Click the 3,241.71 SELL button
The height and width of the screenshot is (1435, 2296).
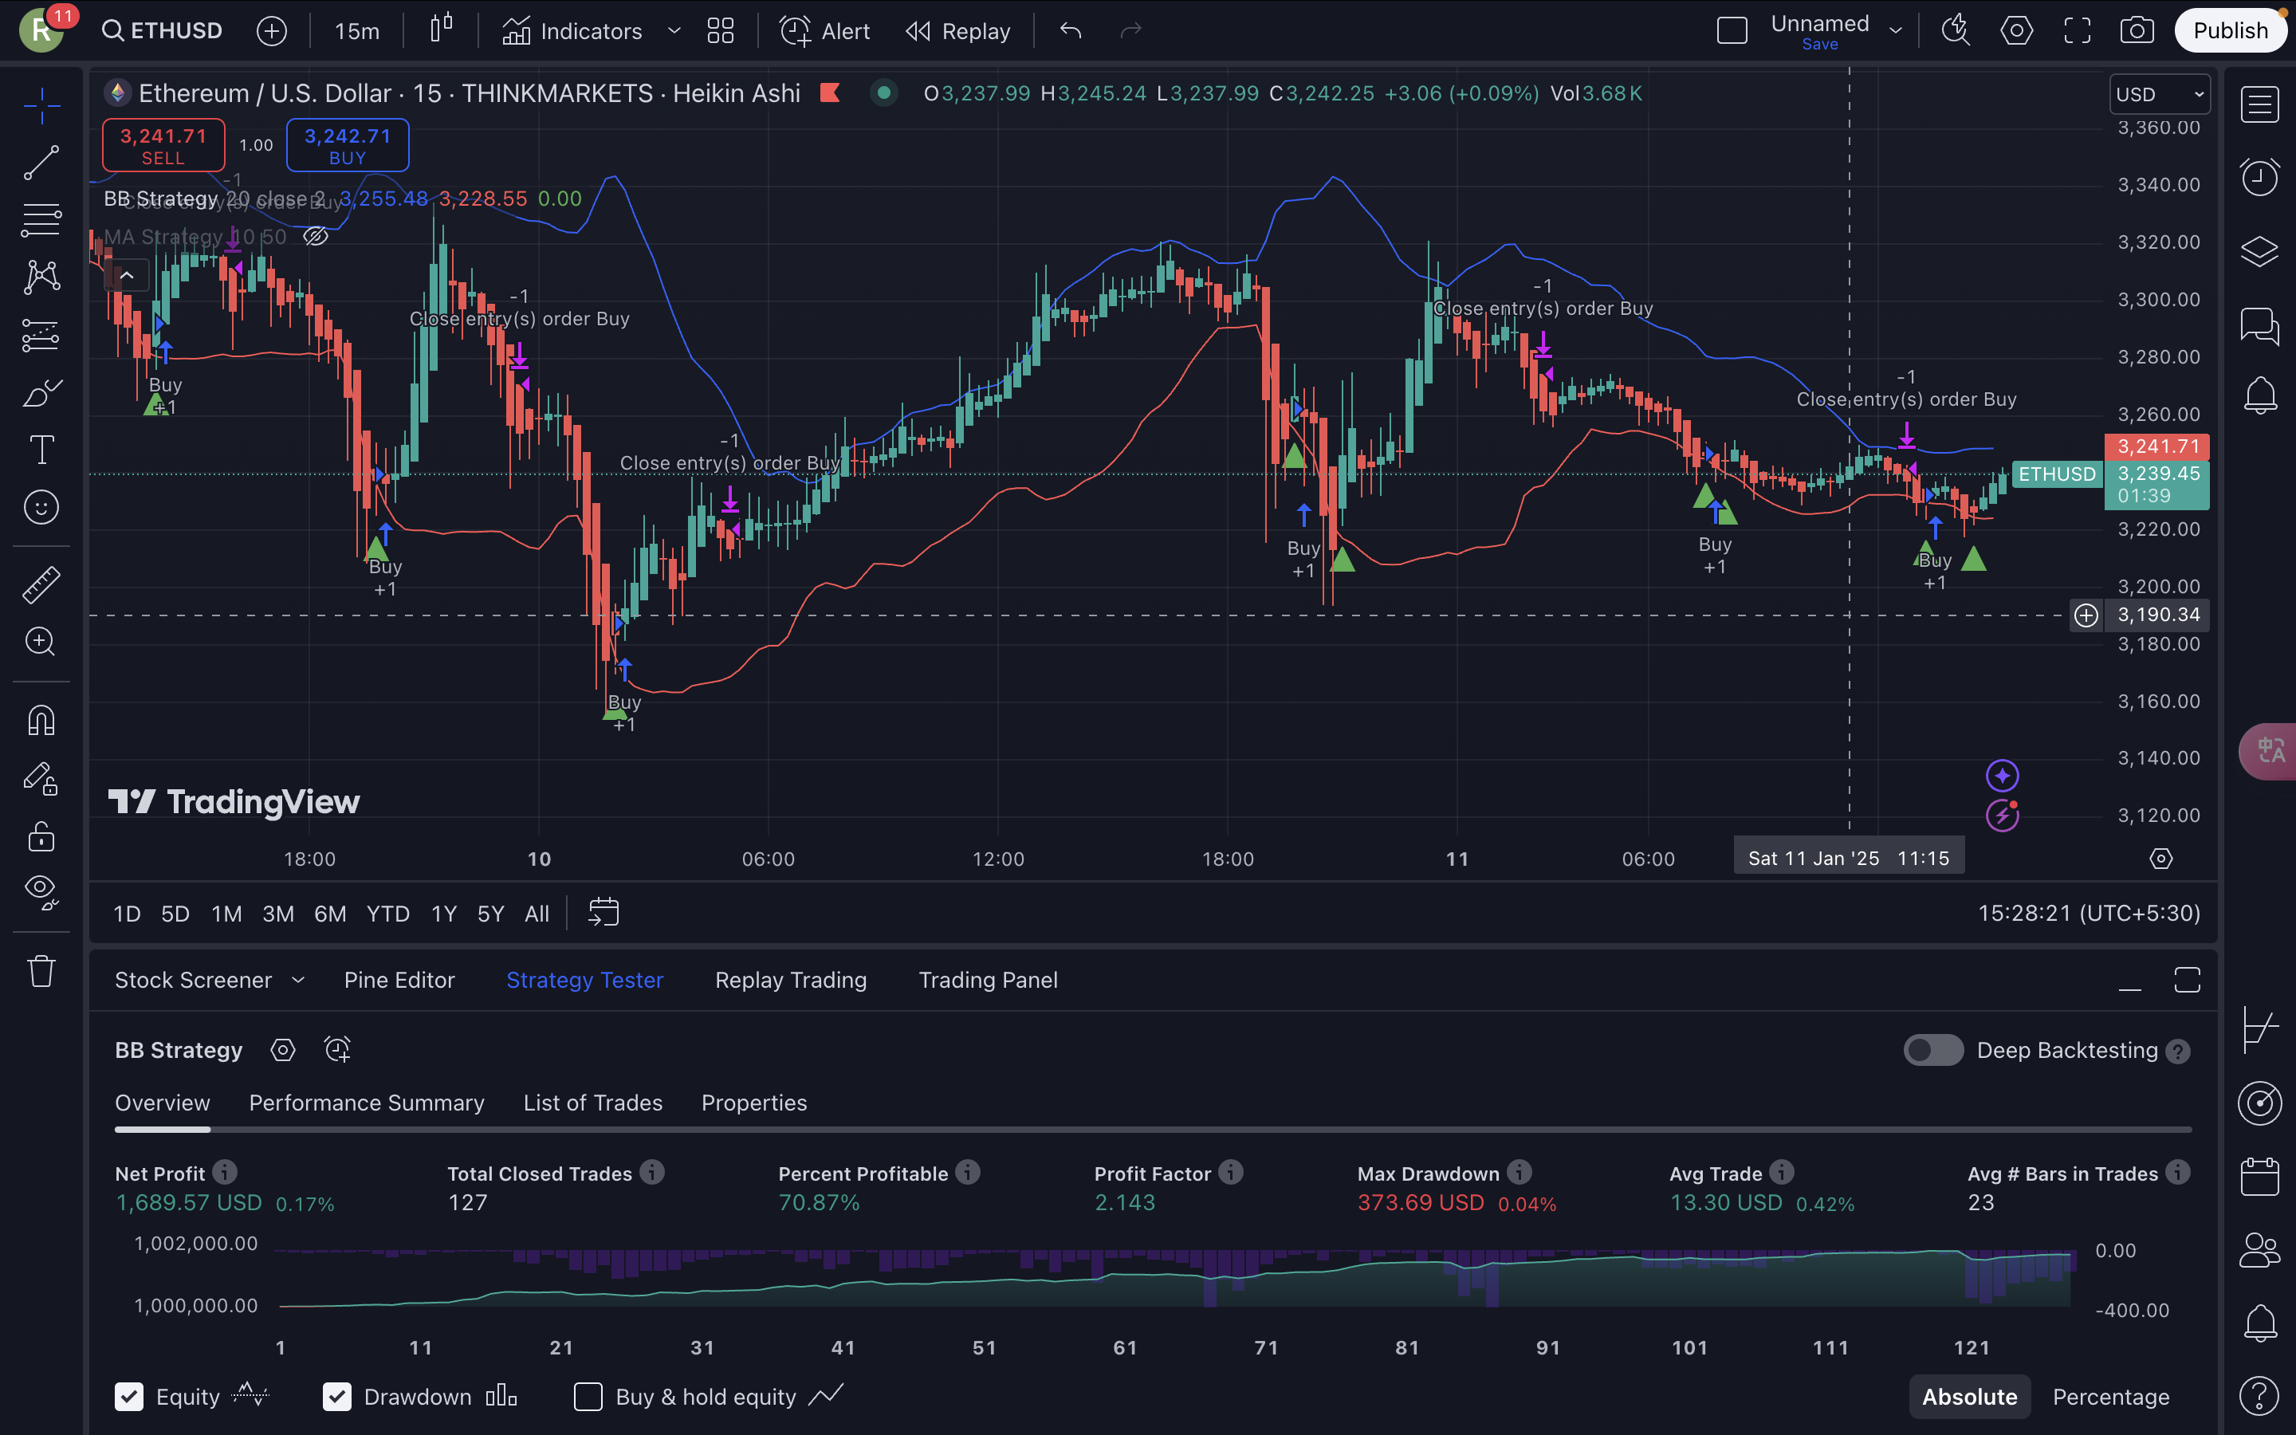click(x=163, y=145)
